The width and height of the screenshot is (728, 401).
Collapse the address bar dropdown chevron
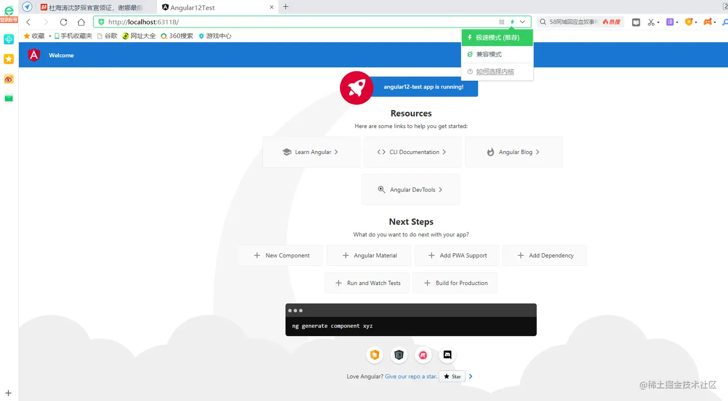522,22
